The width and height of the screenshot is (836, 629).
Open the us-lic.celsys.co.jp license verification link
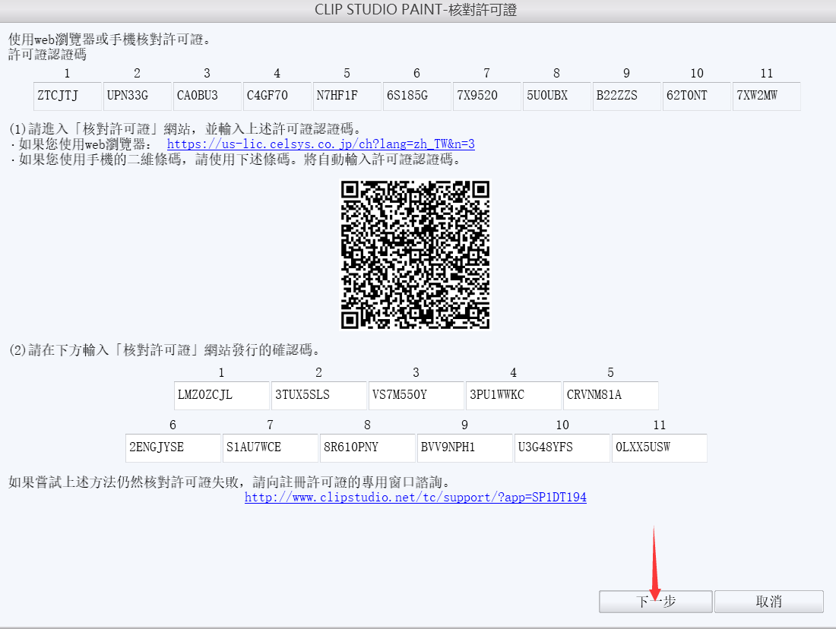321,144
